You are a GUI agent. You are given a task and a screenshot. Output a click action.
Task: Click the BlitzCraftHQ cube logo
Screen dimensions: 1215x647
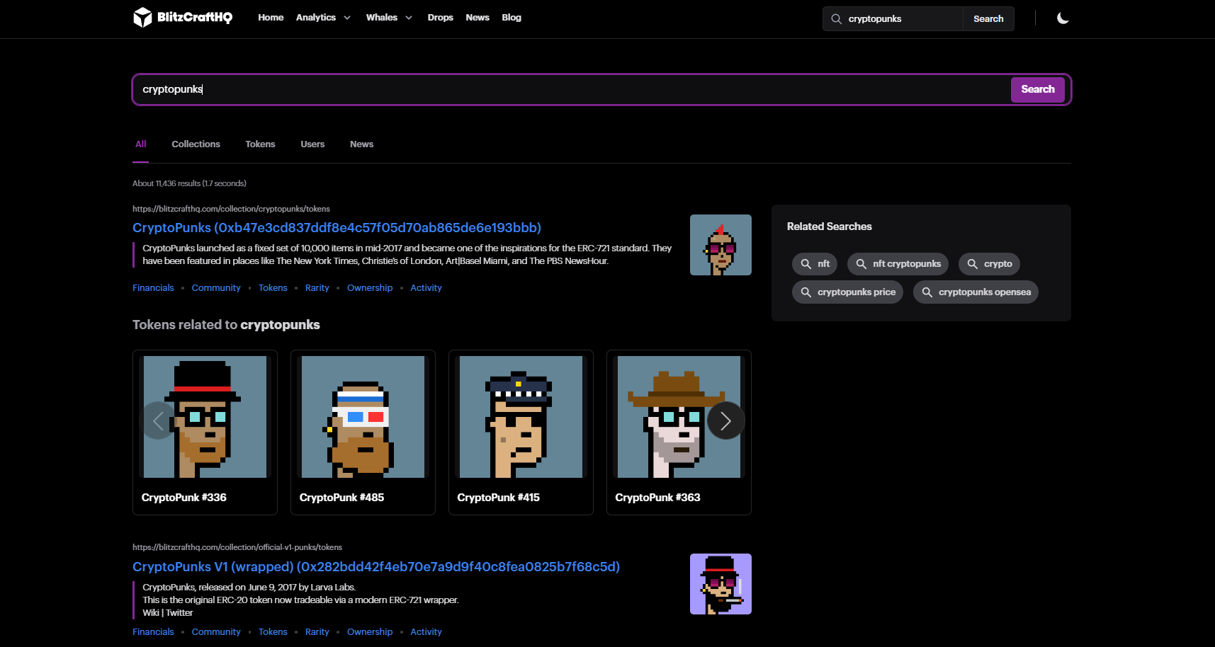(142, 17)
